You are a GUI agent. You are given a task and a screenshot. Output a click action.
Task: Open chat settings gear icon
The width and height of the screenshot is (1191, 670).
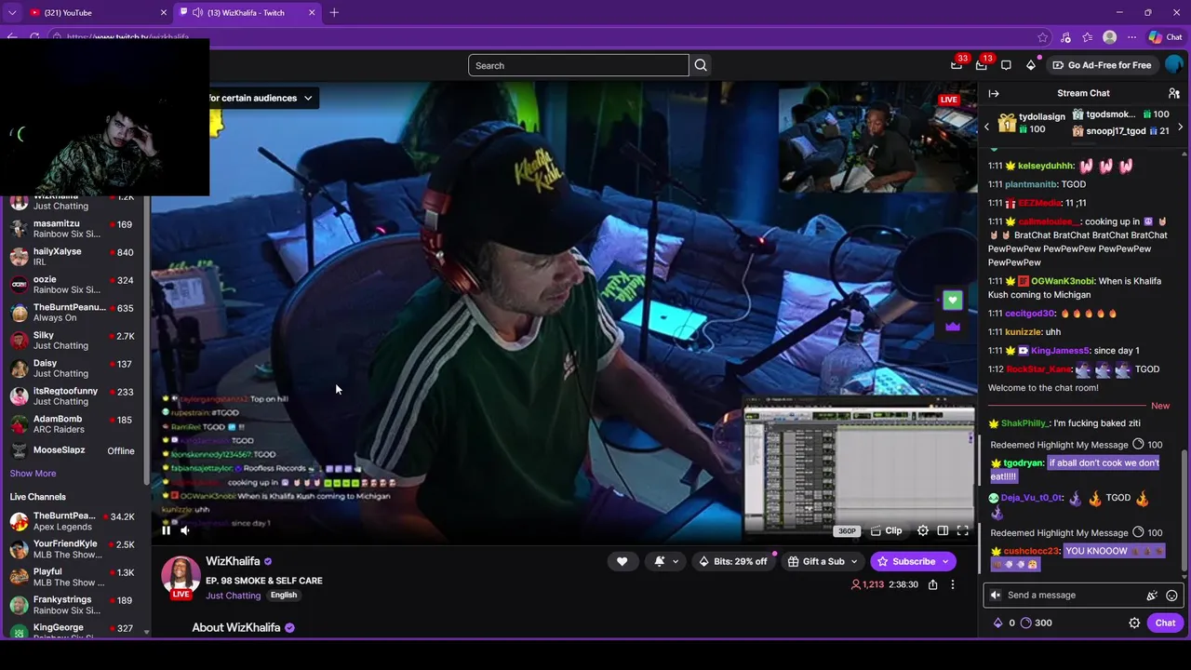click(x=1134, y=623)
